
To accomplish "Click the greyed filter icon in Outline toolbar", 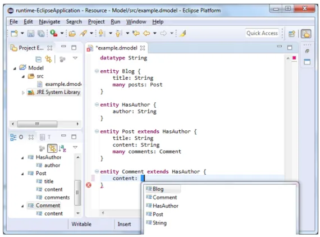I will coord(42,148).
